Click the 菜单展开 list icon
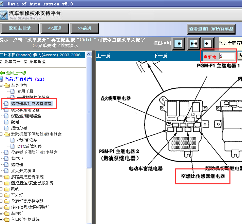The width and height of the screenshot is (242, 224). (x=1, y=62)
